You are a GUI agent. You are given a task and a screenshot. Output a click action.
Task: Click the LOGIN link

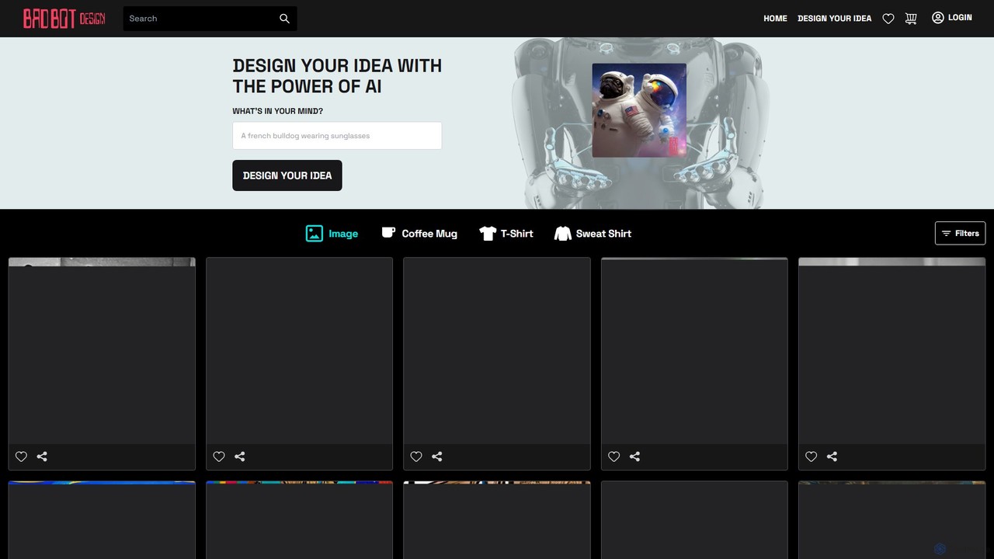click(x=960, y=18)
